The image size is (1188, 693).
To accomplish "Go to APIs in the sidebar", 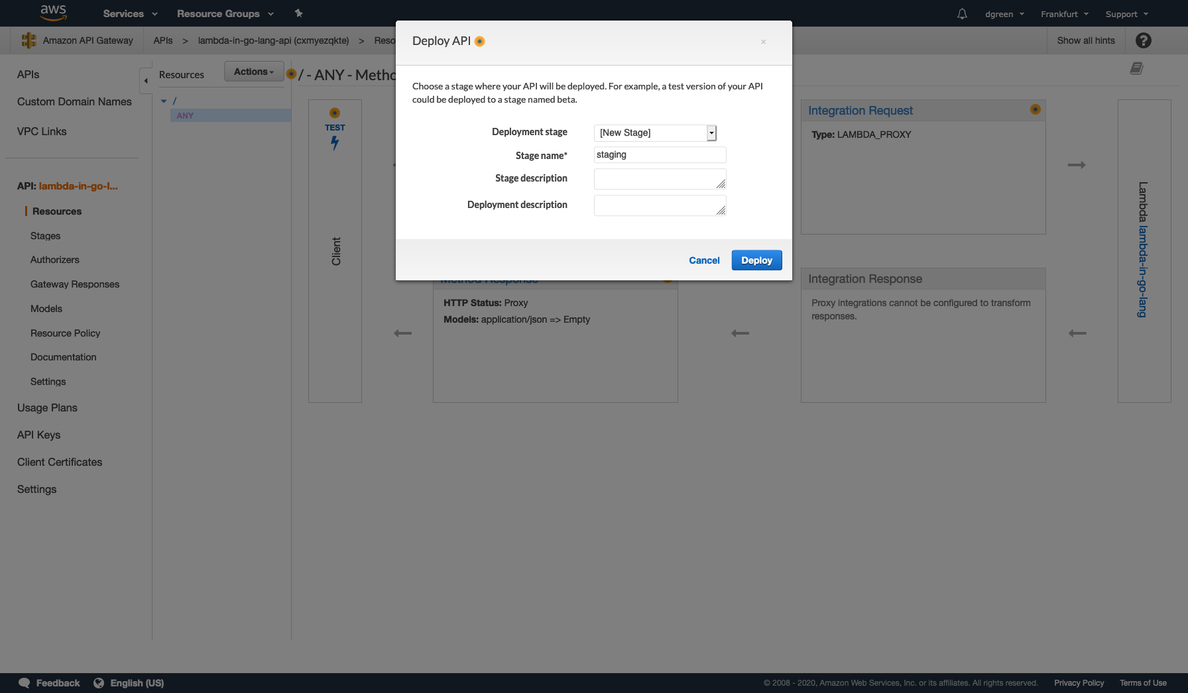I will tap(28, 74).
